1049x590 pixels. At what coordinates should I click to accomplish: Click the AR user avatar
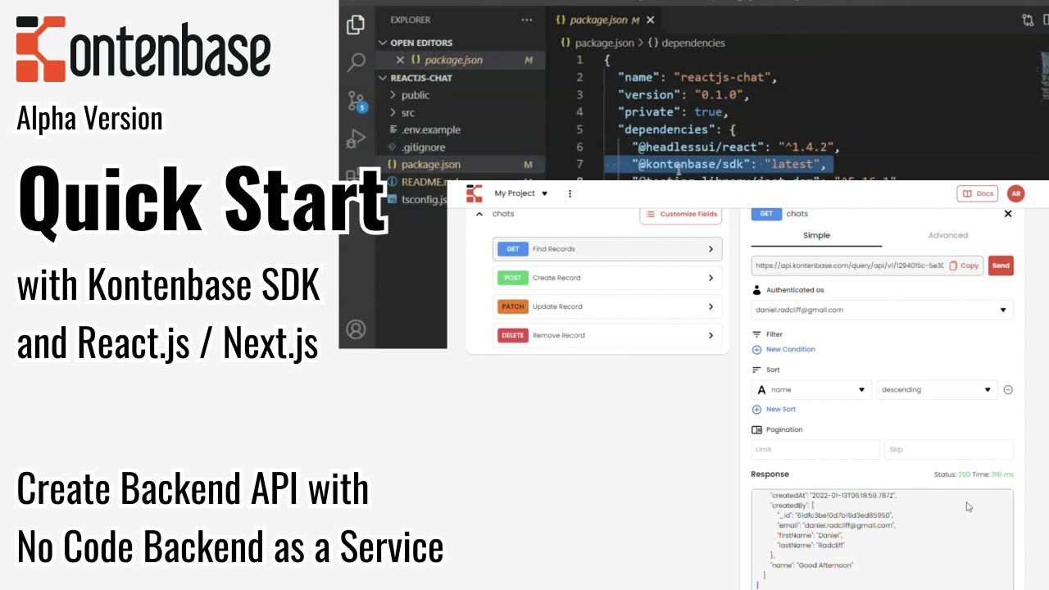click(1016, 193)
